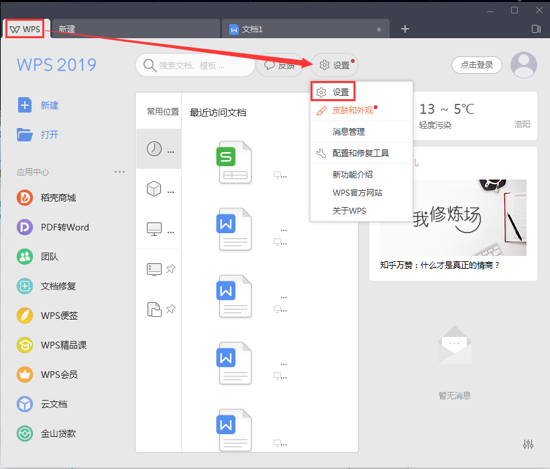Click the 洛阳 city label
The width and height of the screenshot is (550, 469).
click(522, 125)
